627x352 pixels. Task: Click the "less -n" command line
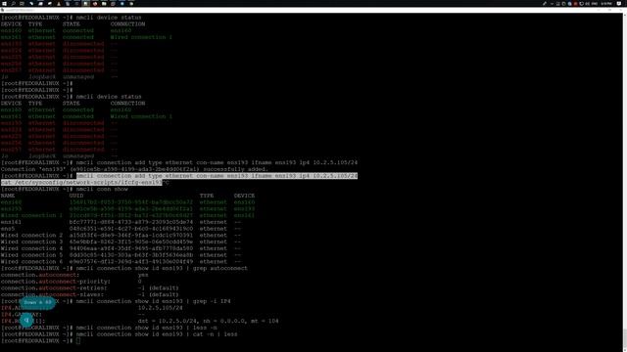tap(146, 328)
